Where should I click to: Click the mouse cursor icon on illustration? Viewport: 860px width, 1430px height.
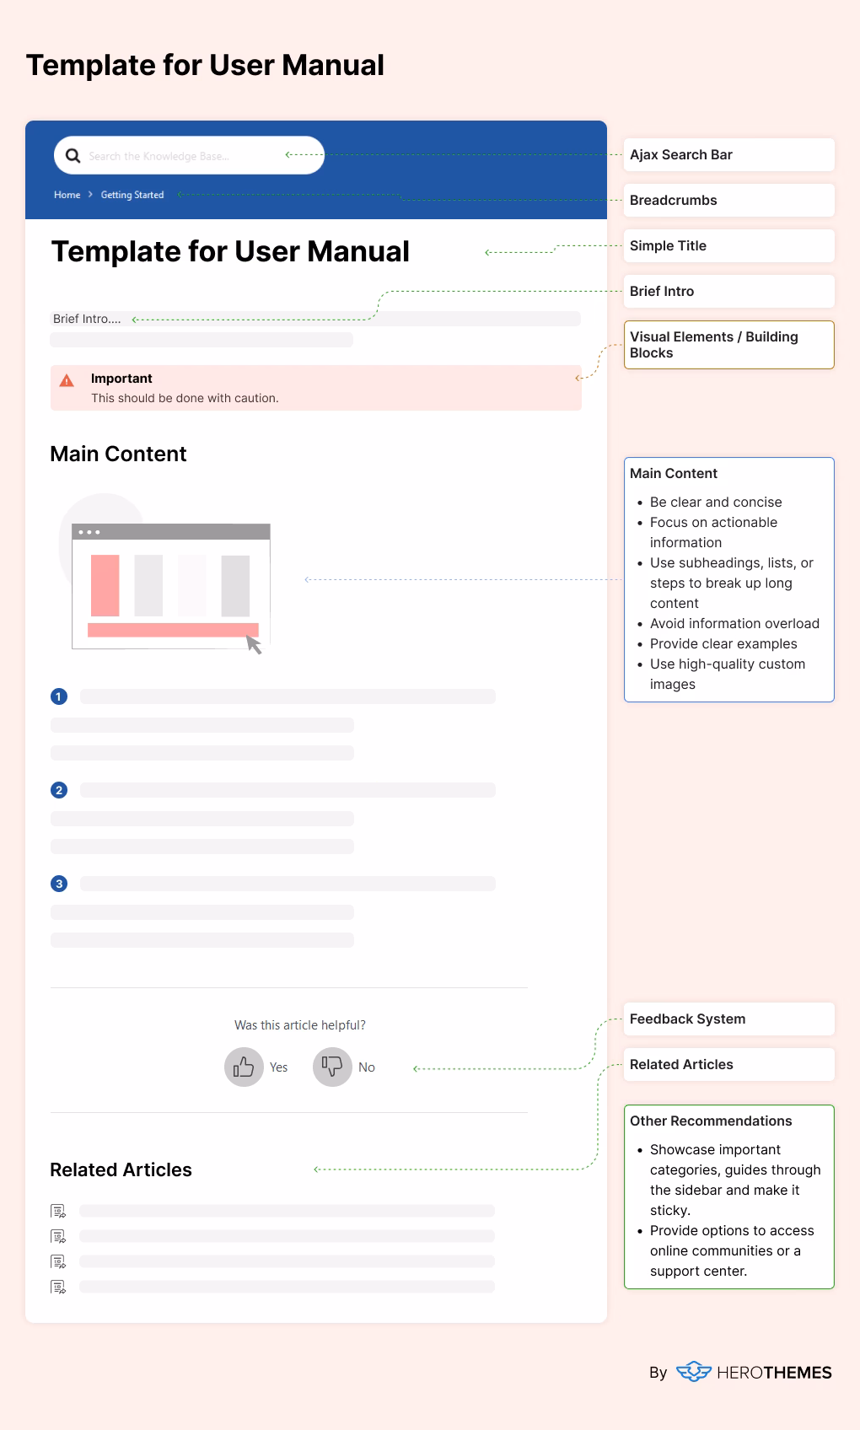point(254,645)
